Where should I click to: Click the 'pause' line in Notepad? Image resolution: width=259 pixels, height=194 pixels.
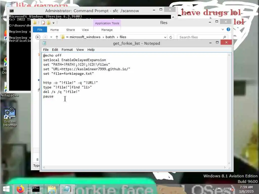click(48, 96)
